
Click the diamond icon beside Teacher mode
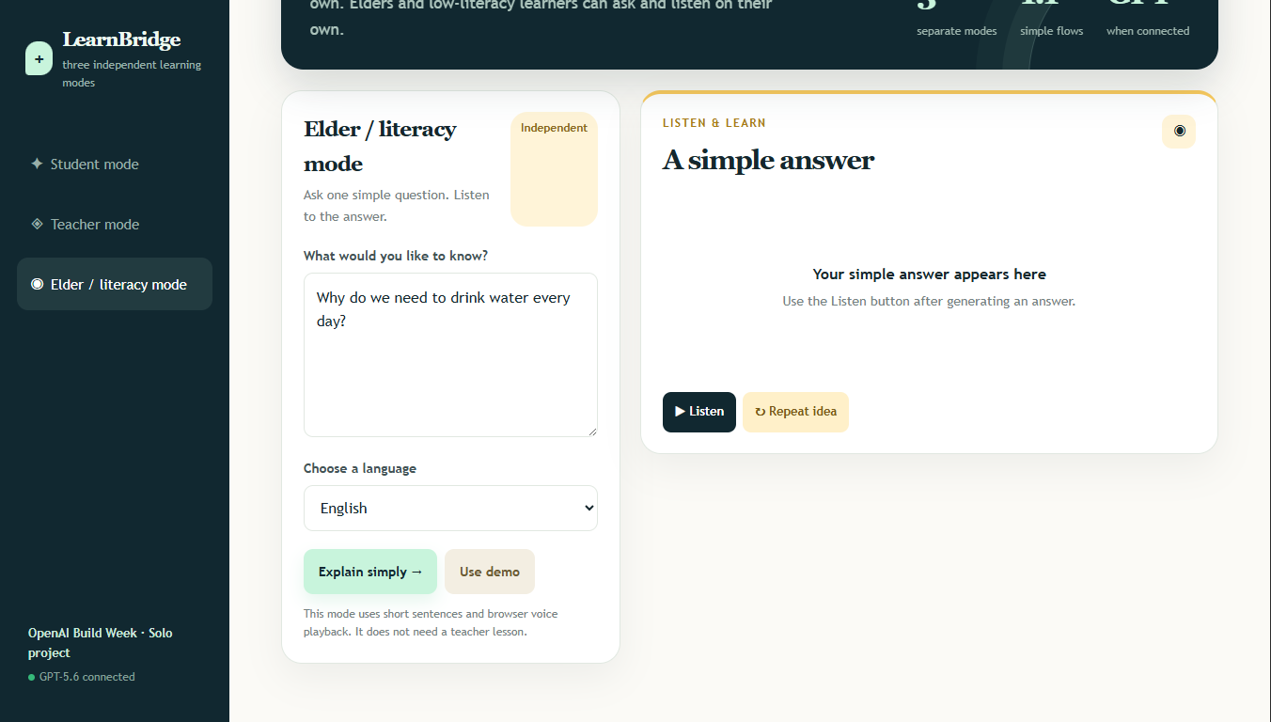click(x=37, y=224)
